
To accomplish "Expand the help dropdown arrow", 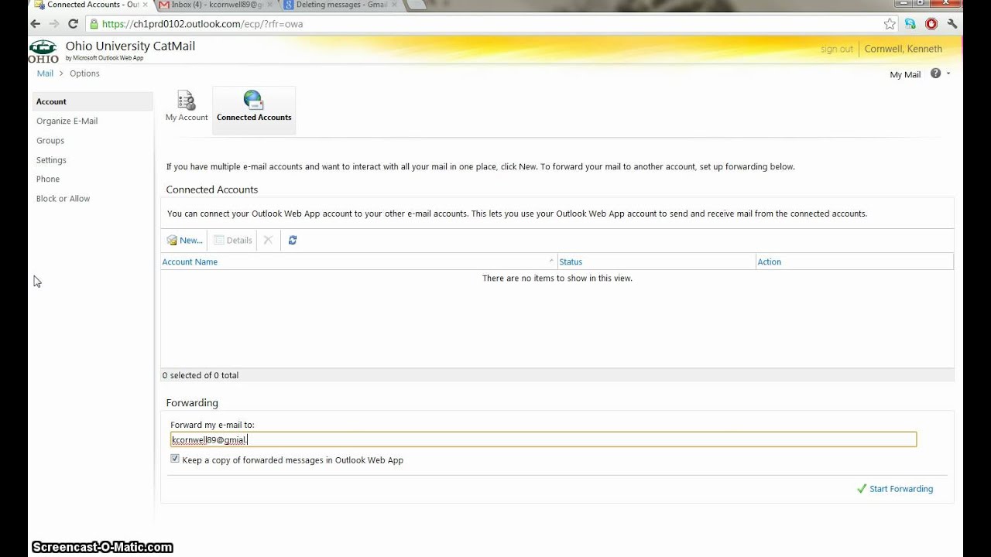I will pyautogui.click(x=948, y=73).
